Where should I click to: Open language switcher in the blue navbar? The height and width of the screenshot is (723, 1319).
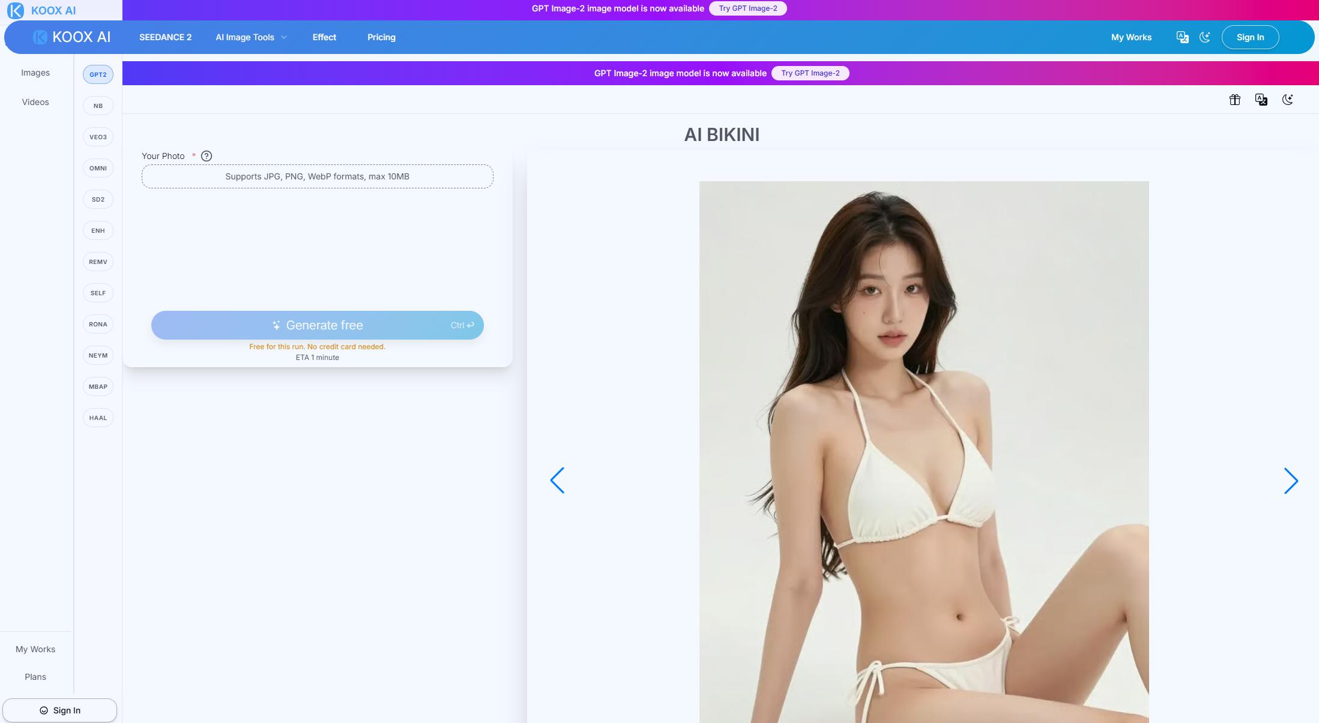click(x=1182, y=37)
